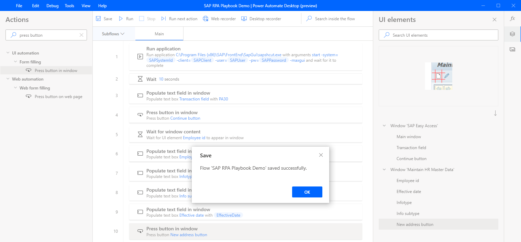Click the UI element preview thumbnail
The width and height of the screenshot is (521, 242).
[x=439, y=76]
